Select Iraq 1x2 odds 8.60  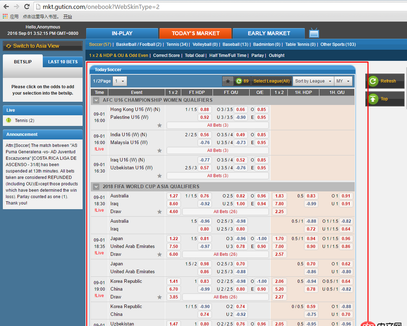coord(173,204)
